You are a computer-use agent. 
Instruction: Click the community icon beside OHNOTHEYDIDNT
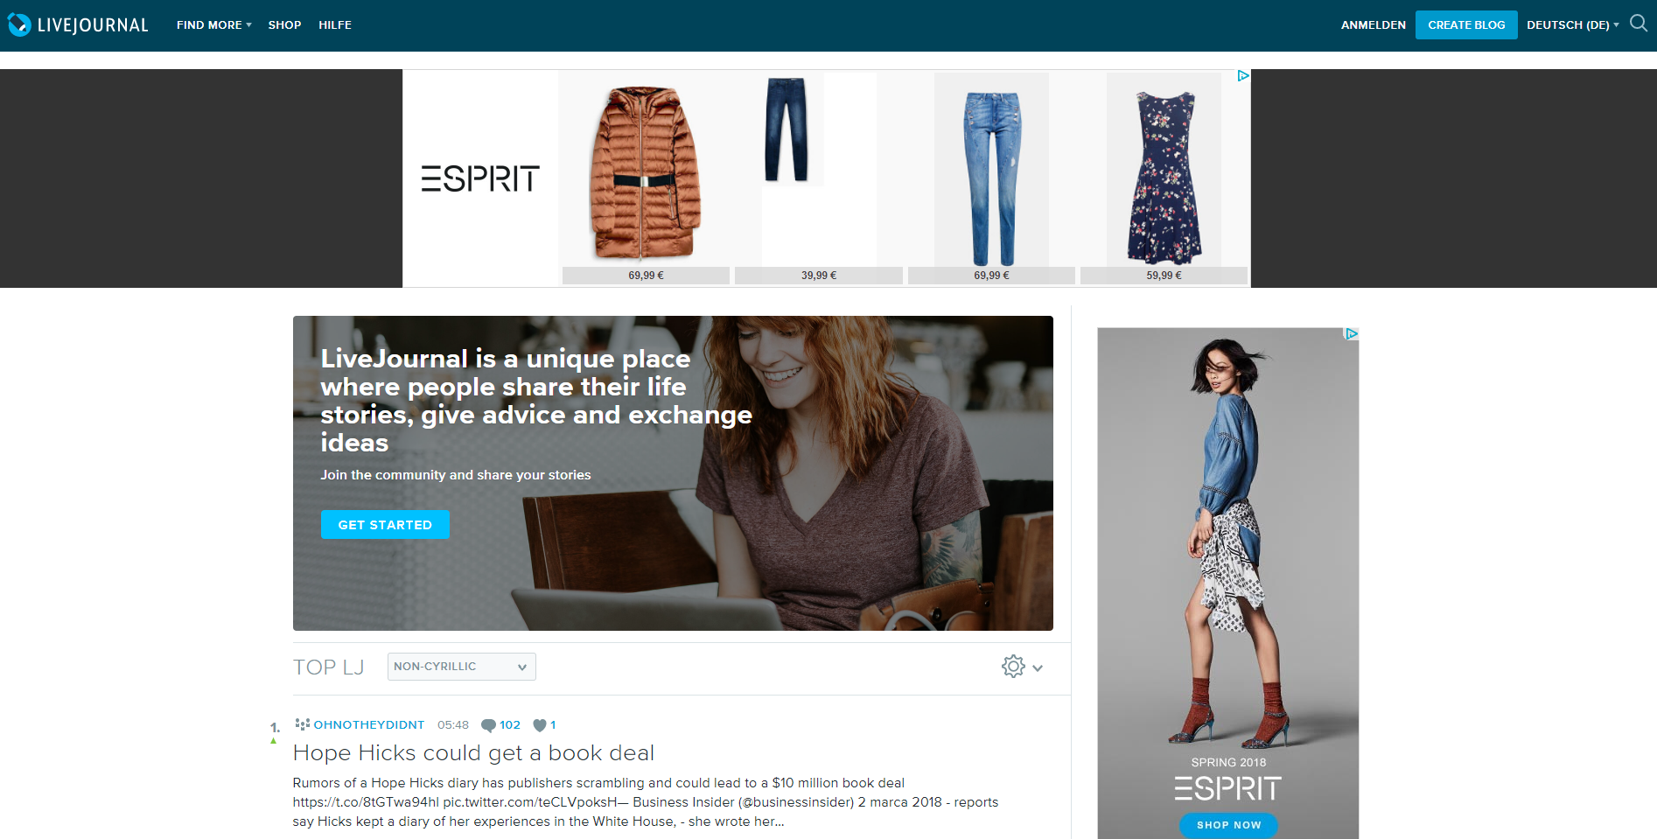(303, 724)
